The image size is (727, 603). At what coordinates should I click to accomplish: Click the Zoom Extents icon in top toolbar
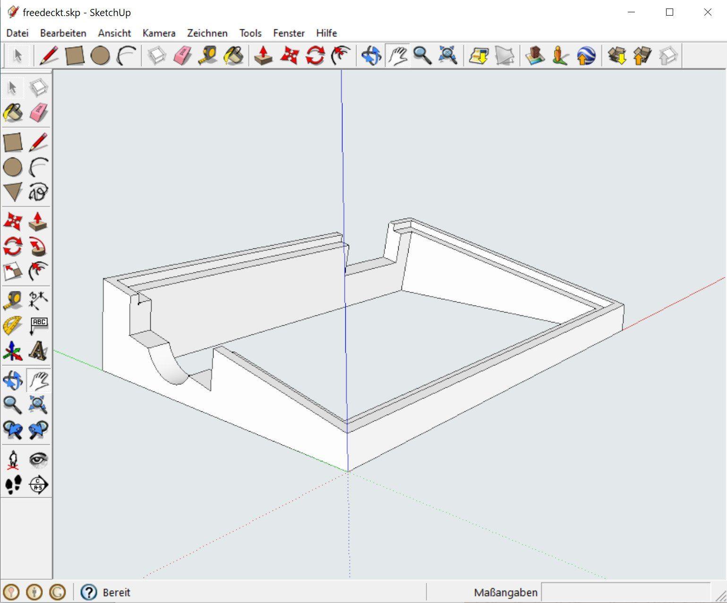pos(448,56)
